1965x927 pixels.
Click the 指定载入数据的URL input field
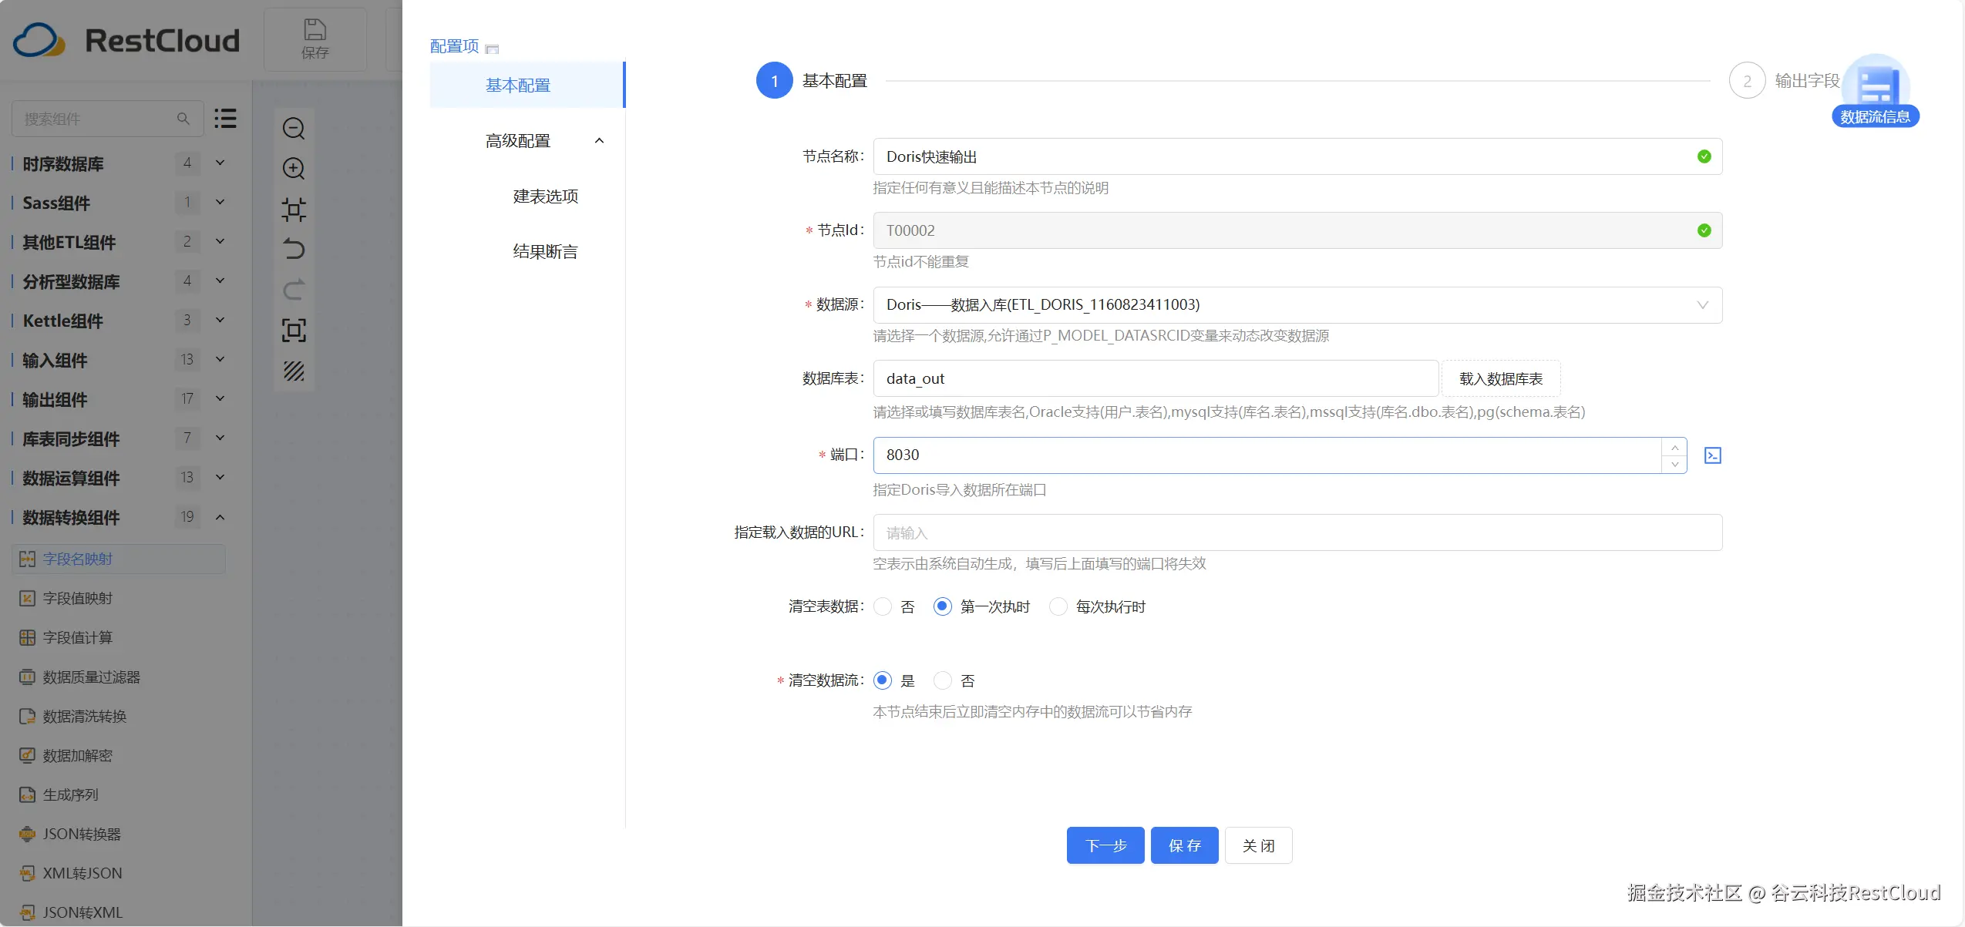(x=1297, y=532)
